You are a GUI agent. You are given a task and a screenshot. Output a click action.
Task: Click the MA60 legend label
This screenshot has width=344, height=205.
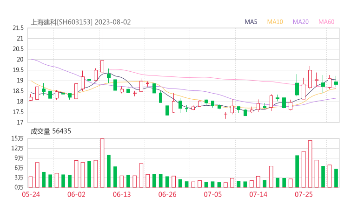pyautogui.click(x=326, y=22)
